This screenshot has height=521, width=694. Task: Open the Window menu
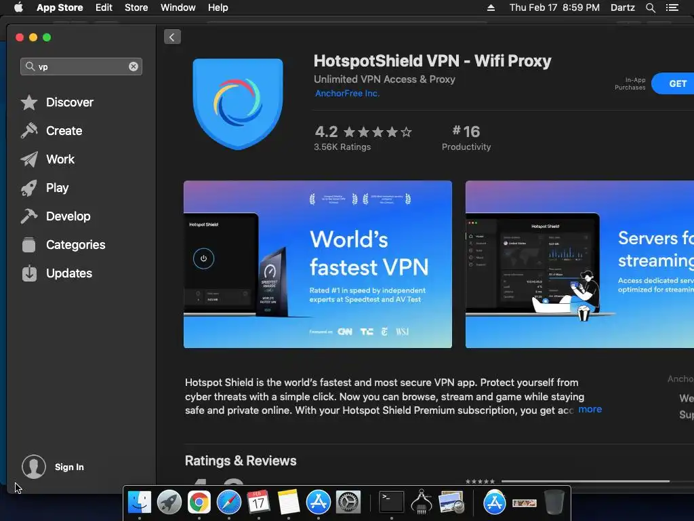click(x=178, y=7)
